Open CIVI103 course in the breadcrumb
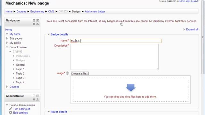205x115 pixels. 63,11
